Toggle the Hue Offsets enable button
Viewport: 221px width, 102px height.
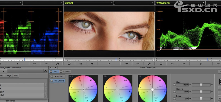coord(52,81)
